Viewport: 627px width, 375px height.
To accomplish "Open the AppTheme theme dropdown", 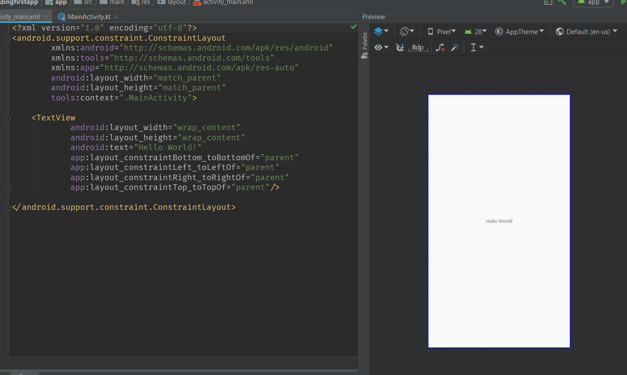I will point(520,31).
